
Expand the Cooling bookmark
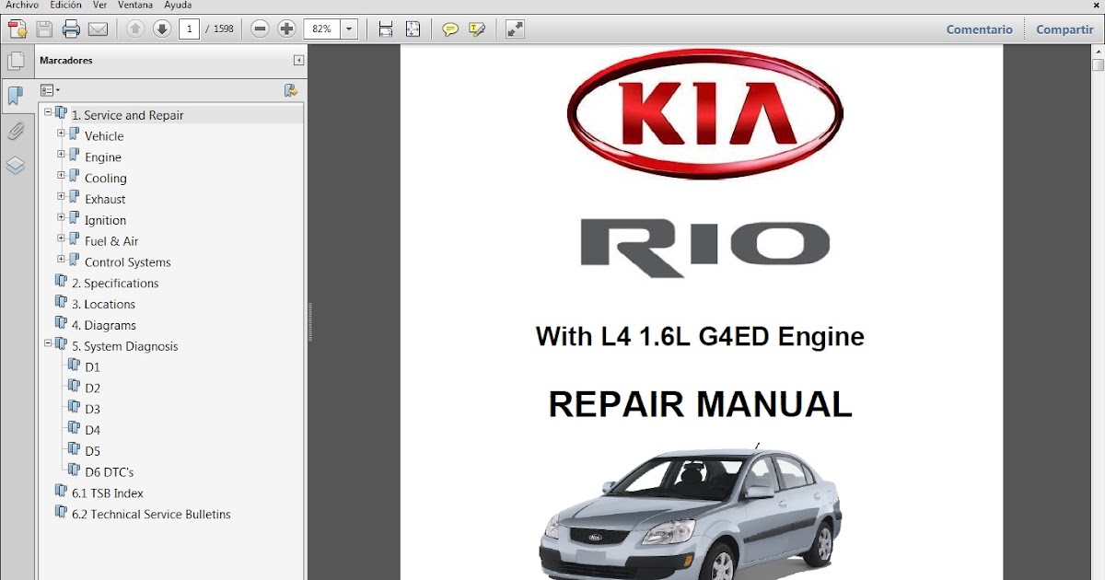pos(61,175)
